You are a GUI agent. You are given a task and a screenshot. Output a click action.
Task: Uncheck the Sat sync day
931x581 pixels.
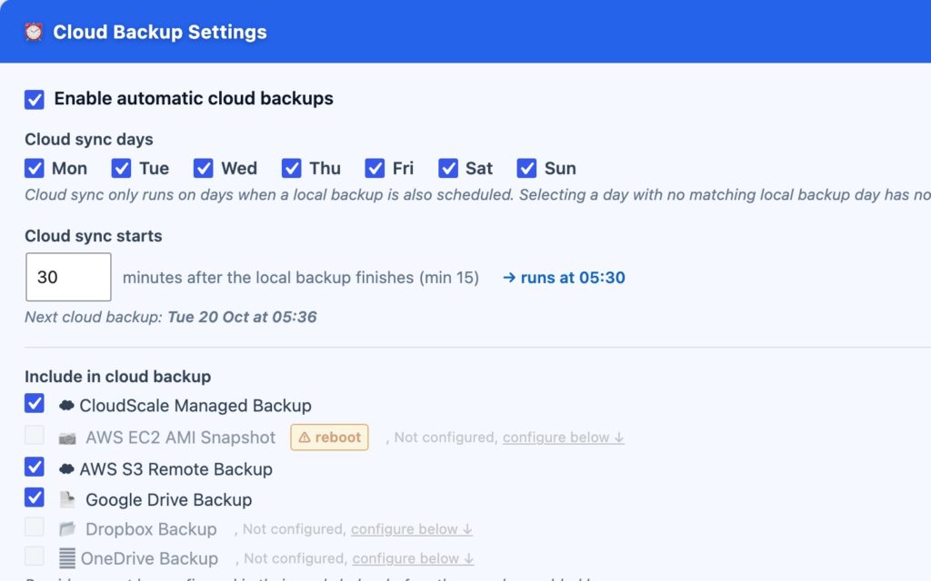click(x=448, y=168)
